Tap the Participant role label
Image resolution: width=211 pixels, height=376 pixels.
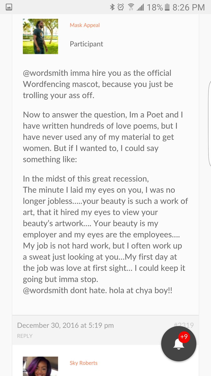click(86, 44)
